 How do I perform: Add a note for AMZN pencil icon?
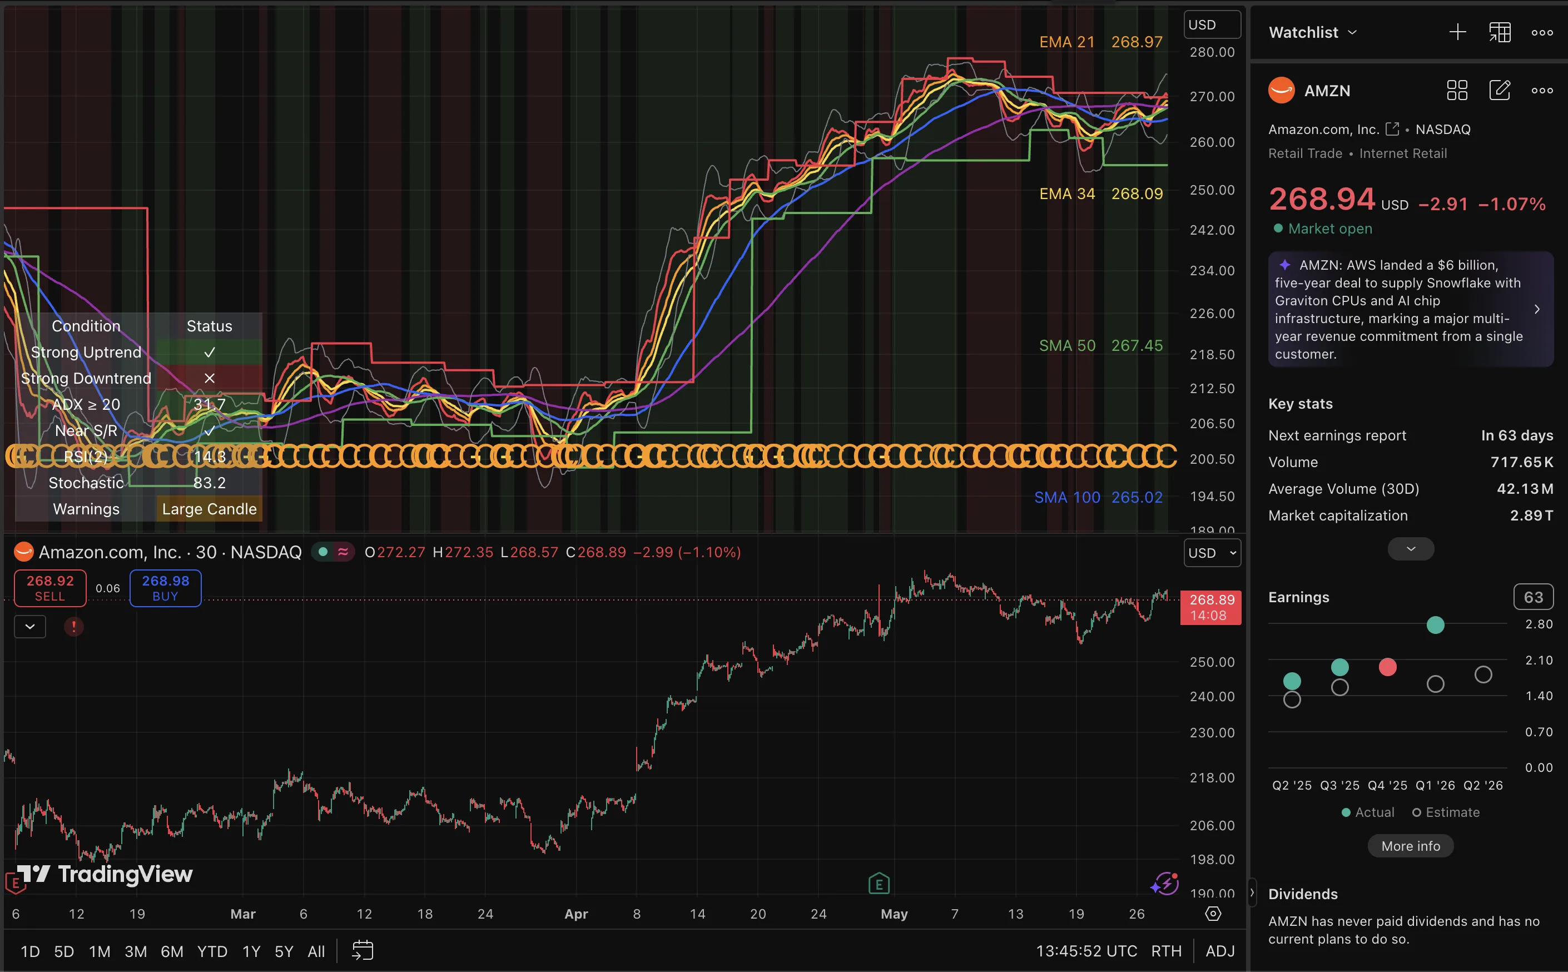[x=1499, y=91]
